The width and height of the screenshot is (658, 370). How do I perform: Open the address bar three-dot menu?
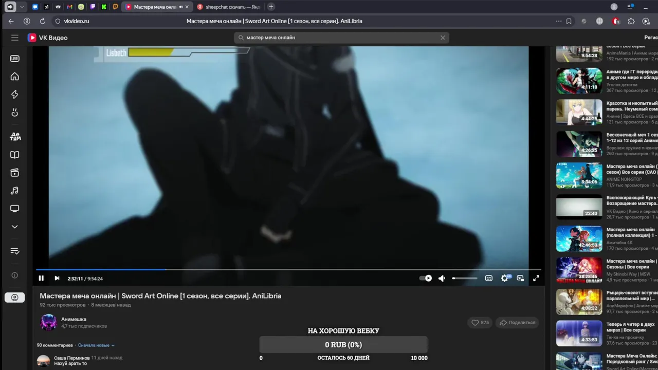pyautogui.click(x=559, y=21)
